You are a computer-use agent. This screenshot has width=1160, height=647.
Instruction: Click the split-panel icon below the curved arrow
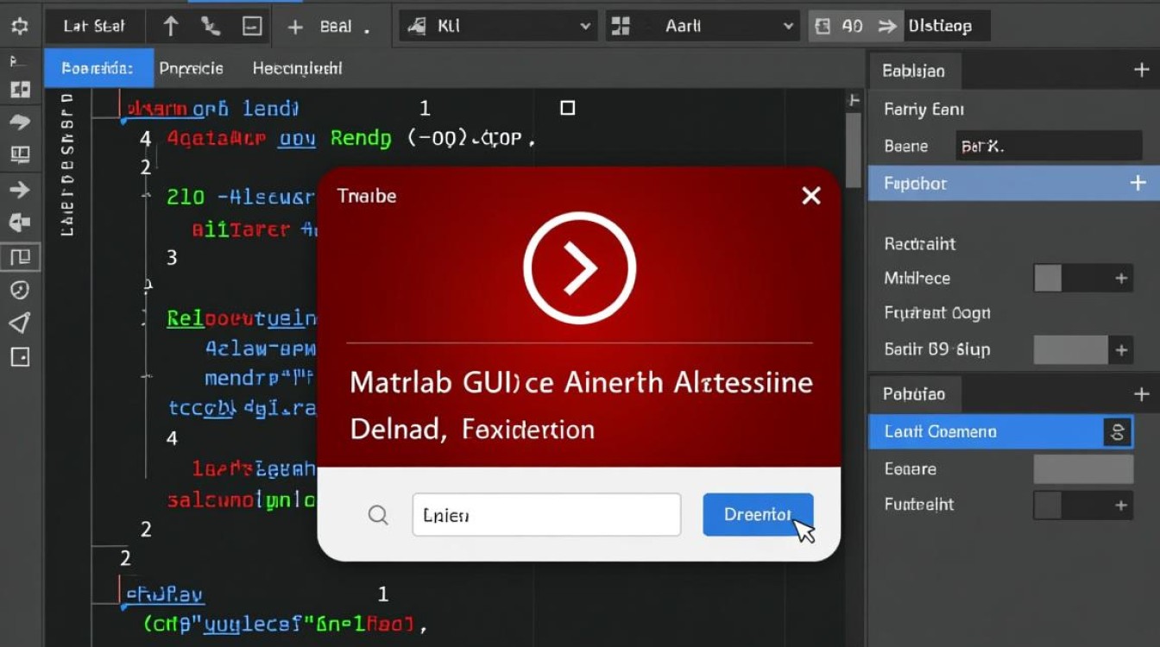click(x=19, y=155)
